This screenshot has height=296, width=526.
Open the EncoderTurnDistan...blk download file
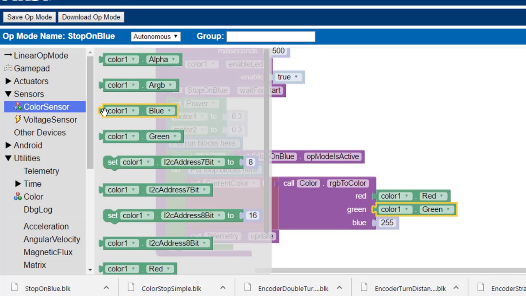[410, 289]
